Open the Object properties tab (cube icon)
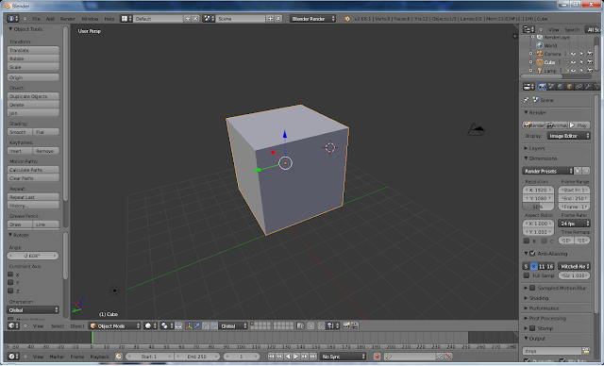604x366 pixels. (x=570, y=87)
